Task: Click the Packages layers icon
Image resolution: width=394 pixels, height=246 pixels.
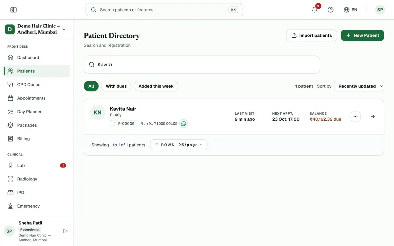Action: click(x=11, y=125)
